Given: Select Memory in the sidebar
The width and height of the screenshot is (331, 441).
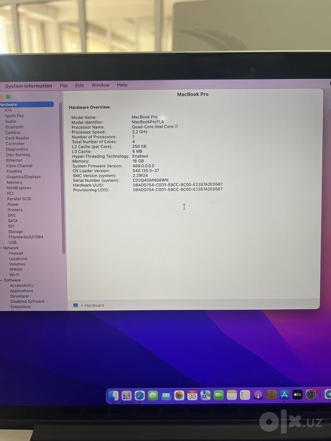Looking at the screenshot, I should click(x=15, y=182).
